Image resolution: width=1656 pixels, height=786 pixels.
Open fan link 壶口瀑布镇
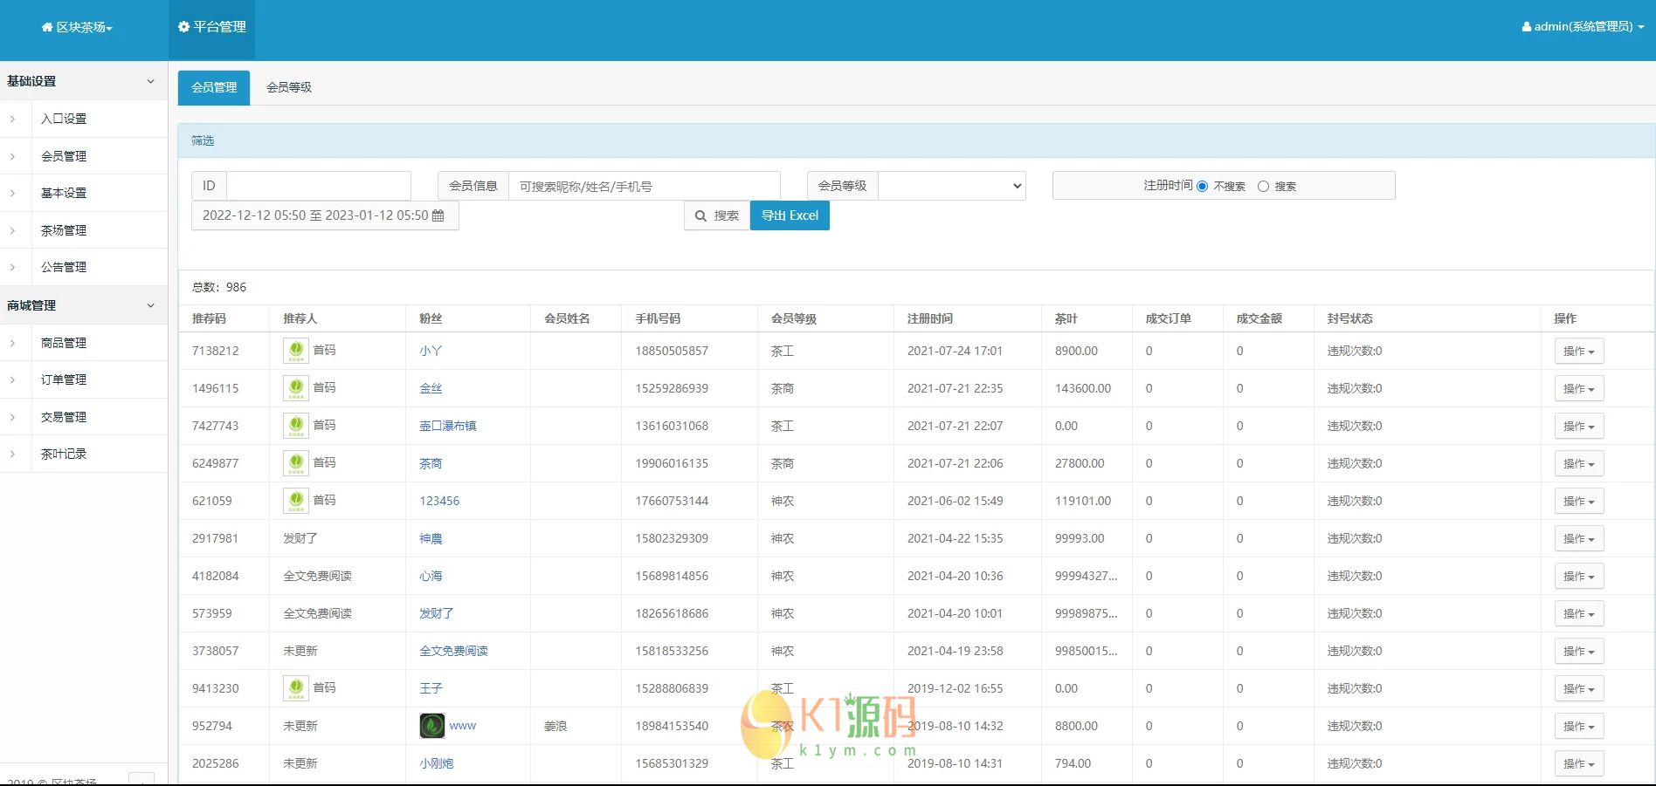click(447, 426)
